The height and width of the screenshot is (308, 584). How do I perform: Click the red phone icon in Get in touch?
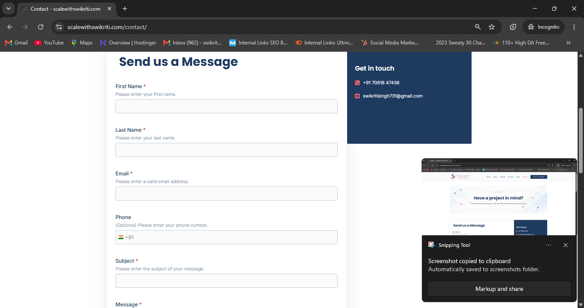(357, 83)
